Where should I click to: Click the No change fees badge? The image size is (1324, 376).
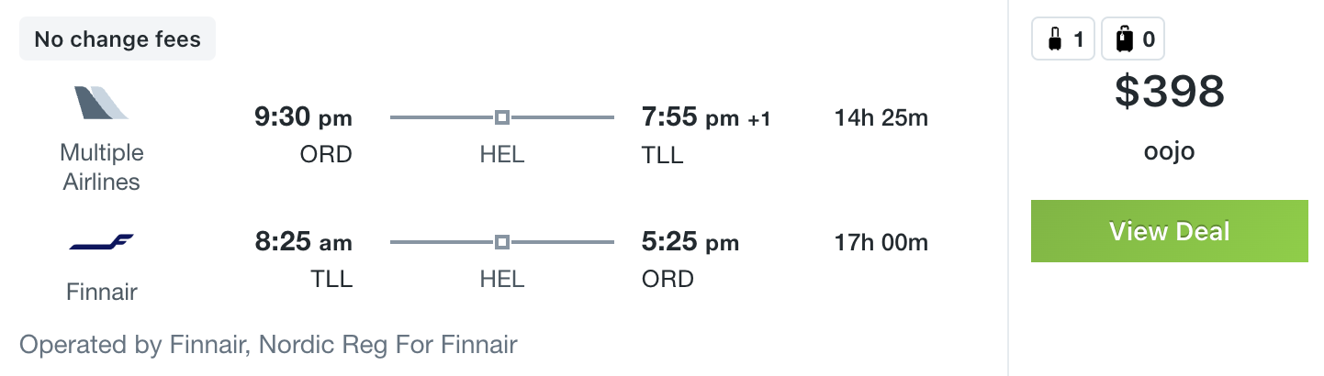pyautogui.click(x=118, y=39)
